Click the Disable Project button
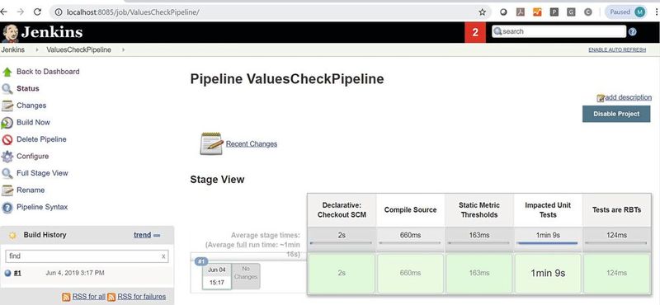This screenshot has width=660, height=305. [616, 114]
